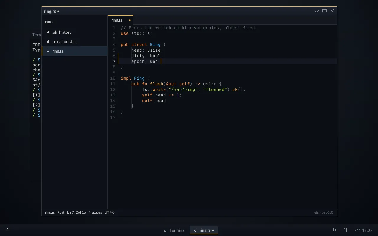Close the ring.rs editor window
Viewport: 378px width, 236px height.
tap(332, 11)
